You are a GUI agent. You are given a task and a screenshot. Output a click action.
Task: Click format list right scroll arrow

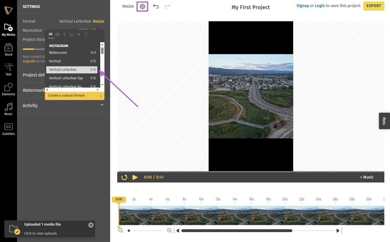(97, 90)
